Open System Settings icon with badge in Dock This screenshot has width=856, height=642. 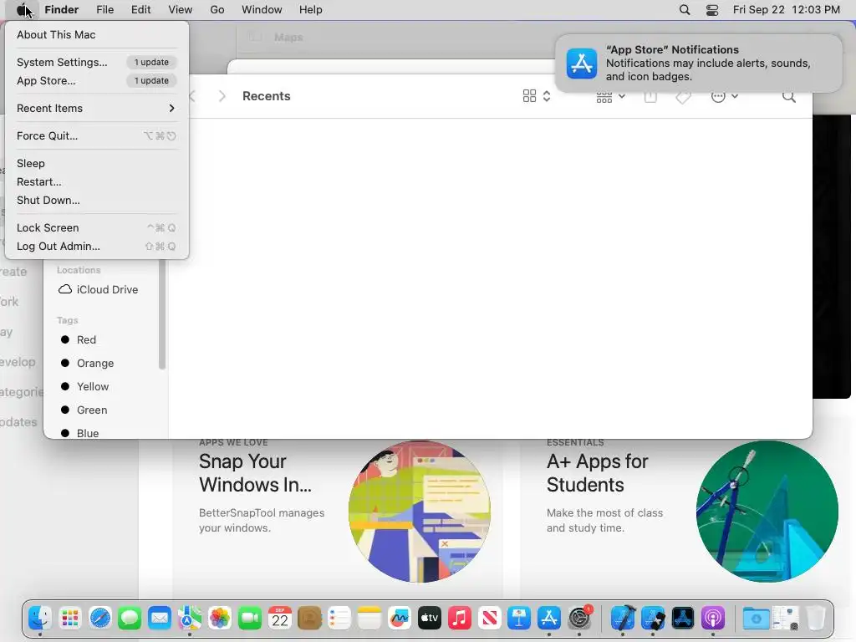[579, 618]
